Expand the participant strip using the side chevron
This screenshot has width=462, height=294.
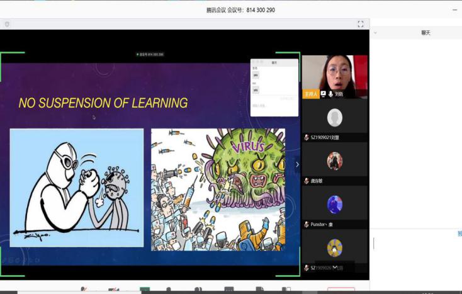[298, 164]
